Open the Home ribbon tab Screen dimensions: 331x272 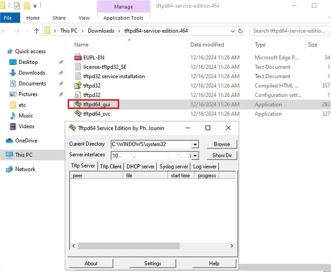pyautogui.click(x=33, y=18)
